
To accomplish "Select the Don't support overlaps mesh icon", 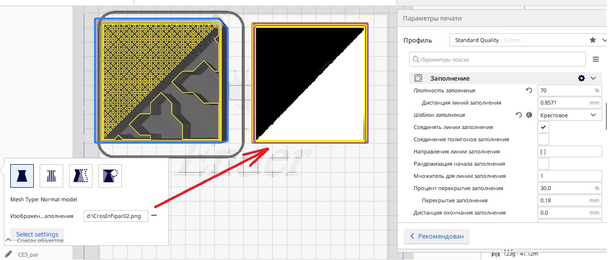I will [110, 175].
